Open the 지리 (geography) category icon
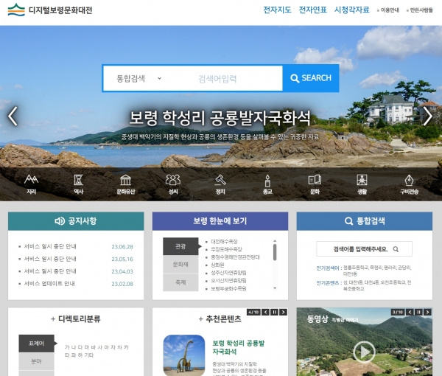This screenshot has width=442, height=376. pyautogui.click(x=31, y=183)
